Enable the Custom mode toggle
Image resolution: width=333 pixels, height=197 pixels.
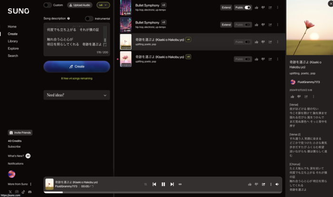coord(48,5)
